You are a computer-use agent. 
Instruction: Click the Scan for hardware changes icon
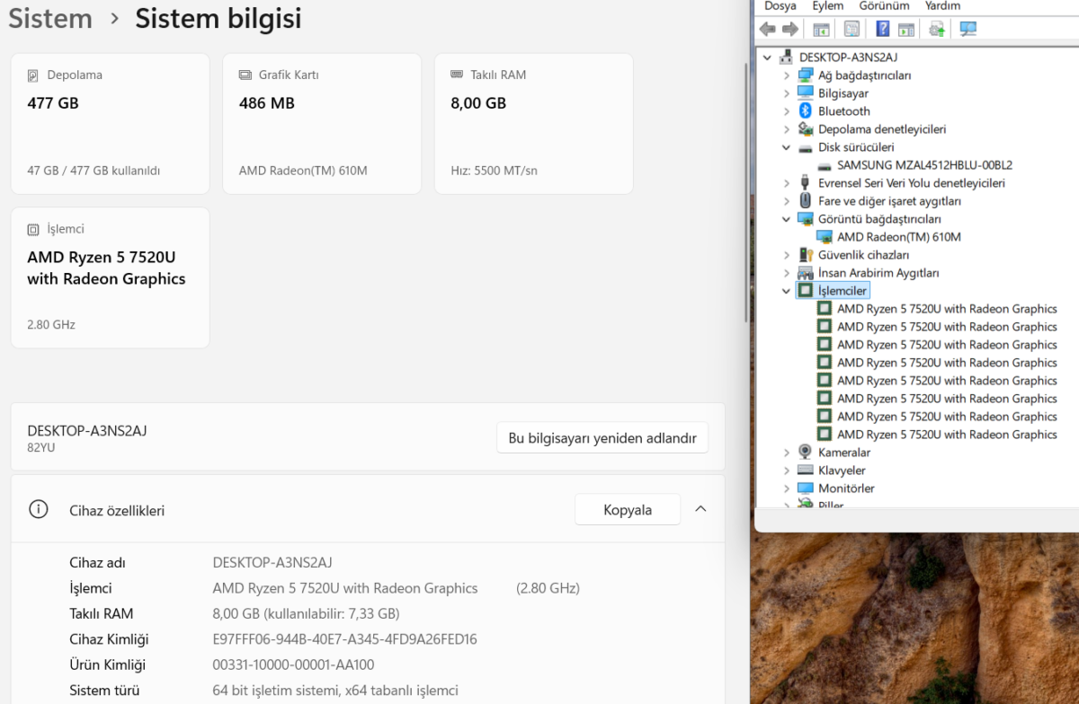pos(968,29)
